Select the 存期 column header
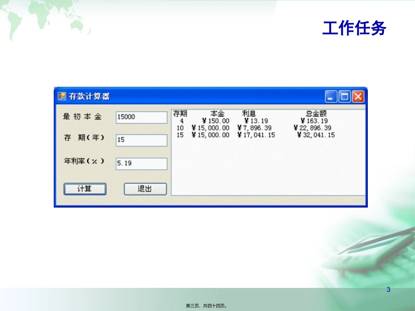 tap(180, 113)
